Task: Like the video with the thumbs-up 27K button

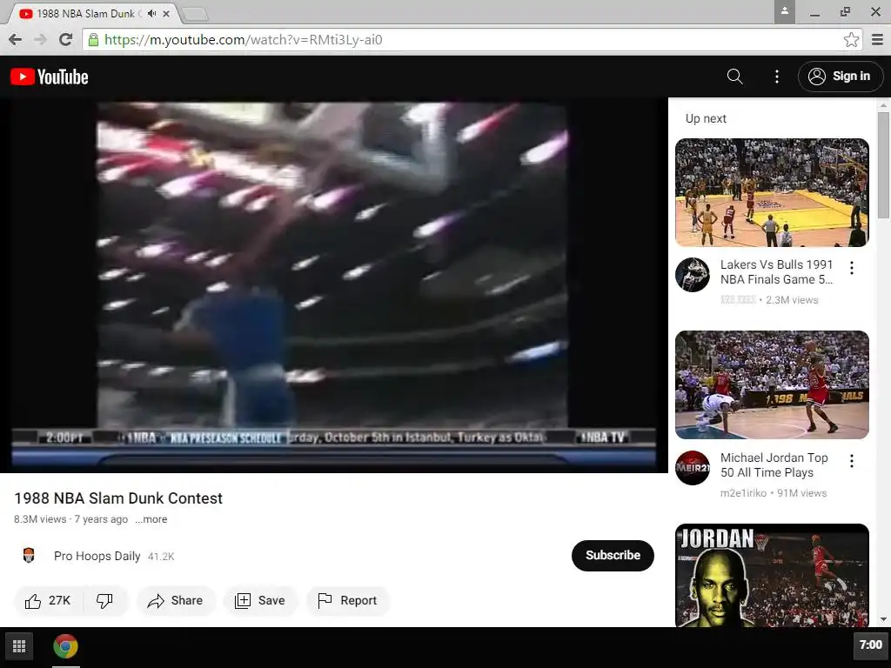Action: click(x=49, y=600)
